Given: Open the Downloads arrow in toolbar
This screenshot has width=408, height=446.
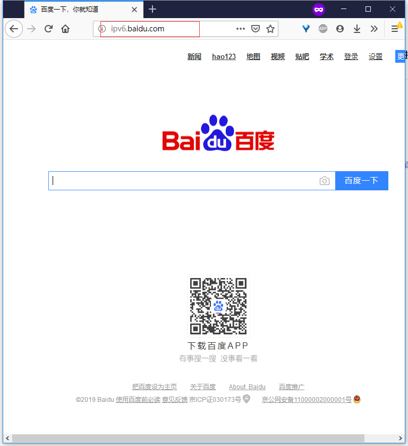Looking at the screenshot, I should (x=357, y=29).
